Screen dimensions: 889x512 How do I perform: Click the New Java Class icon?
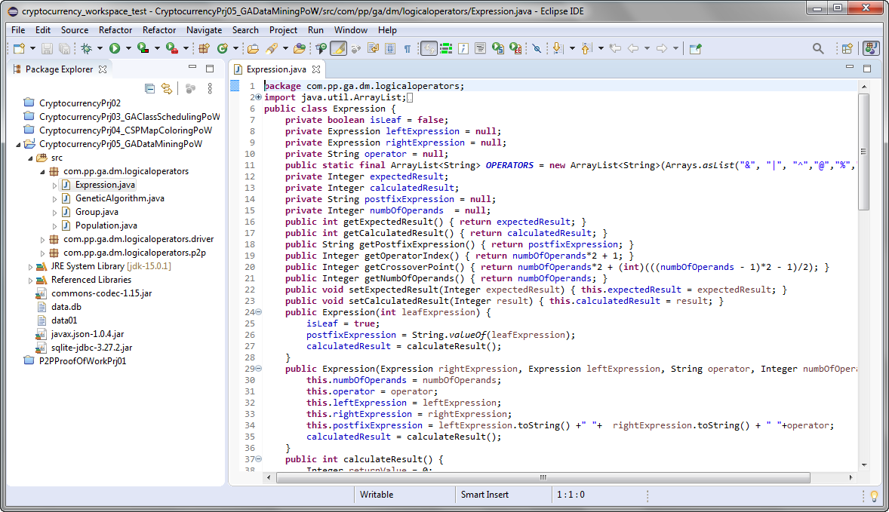coord(223,48)
